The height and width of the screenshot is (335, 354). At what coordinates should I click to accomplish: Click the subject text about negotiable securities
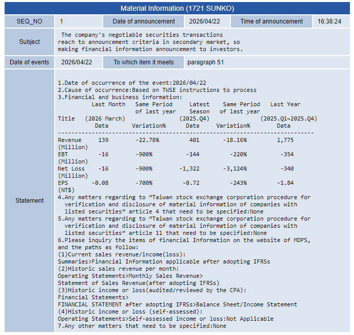click(x=149, y=42)
